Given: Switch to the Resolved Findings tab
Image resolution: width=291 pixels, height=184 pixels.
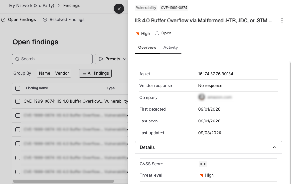Looking at the screenshot, I should tap(64, 20).
